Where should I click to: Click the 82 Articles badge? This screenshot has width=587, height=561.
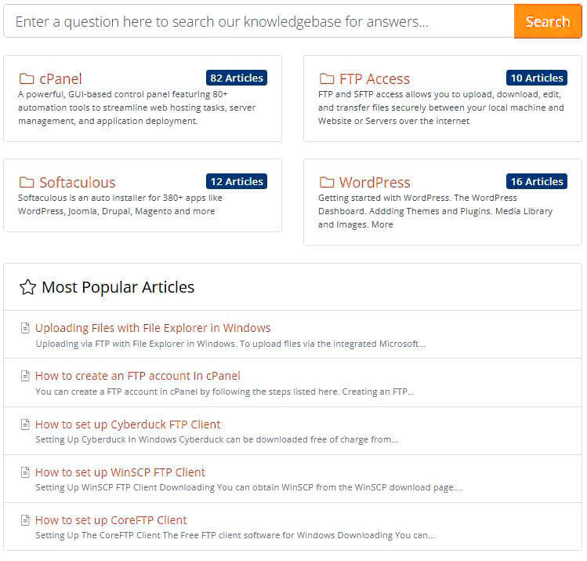click(x=237, y=78)
